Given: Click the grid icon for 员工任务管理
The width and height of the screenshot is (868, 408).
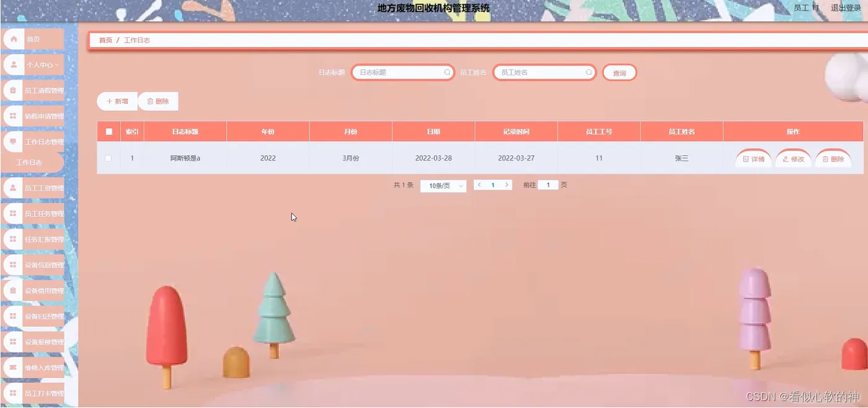Looking at the screenshot, I should point(14,214).
